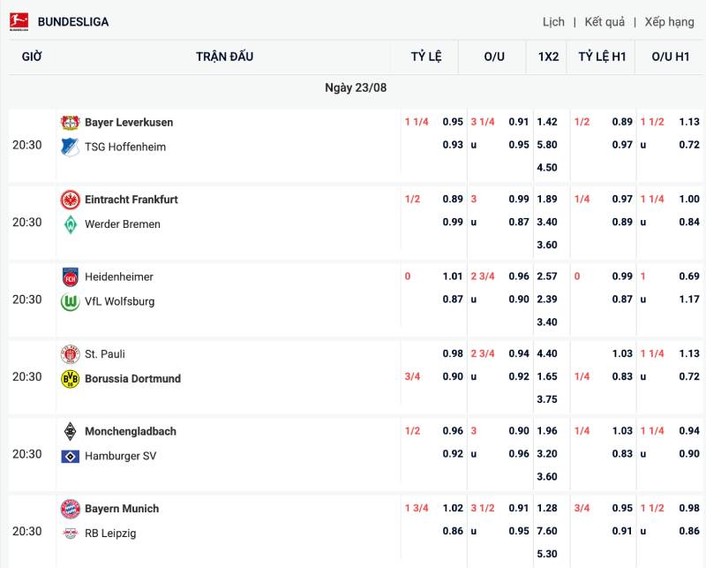This screenshot has width=706, height=568.
Task: Click the VfL Wolfsburg team crest
Action: (70, 302)
